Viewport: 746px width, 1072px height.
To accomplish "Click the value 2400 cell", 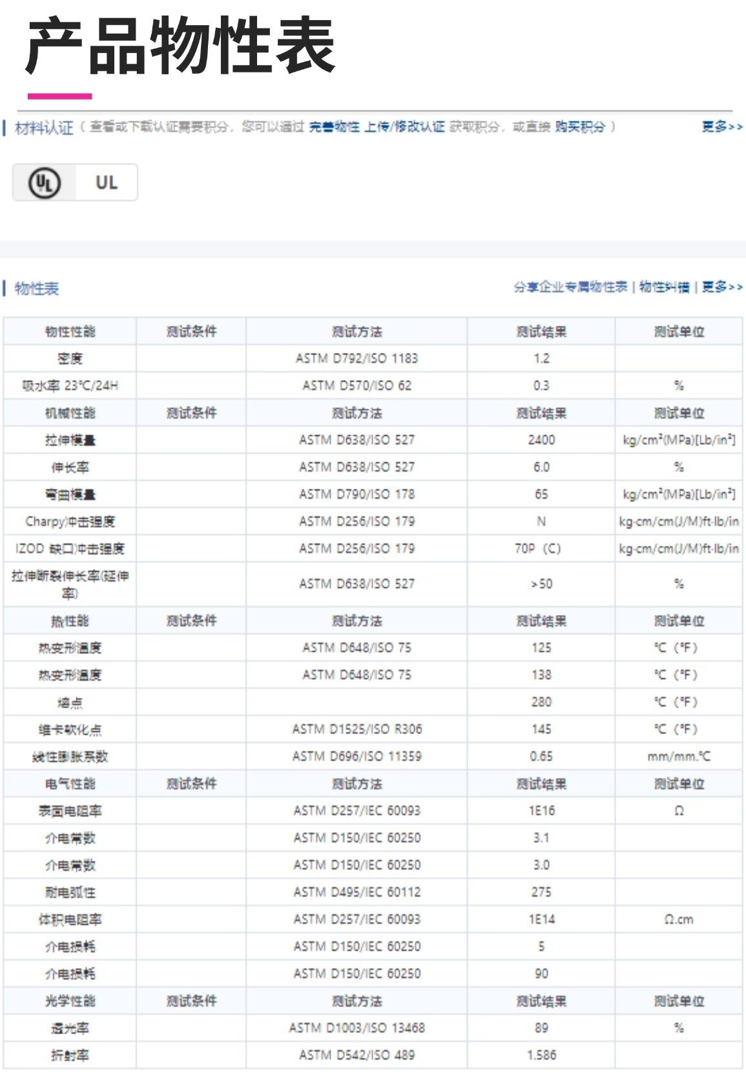I will click(541, 440).
